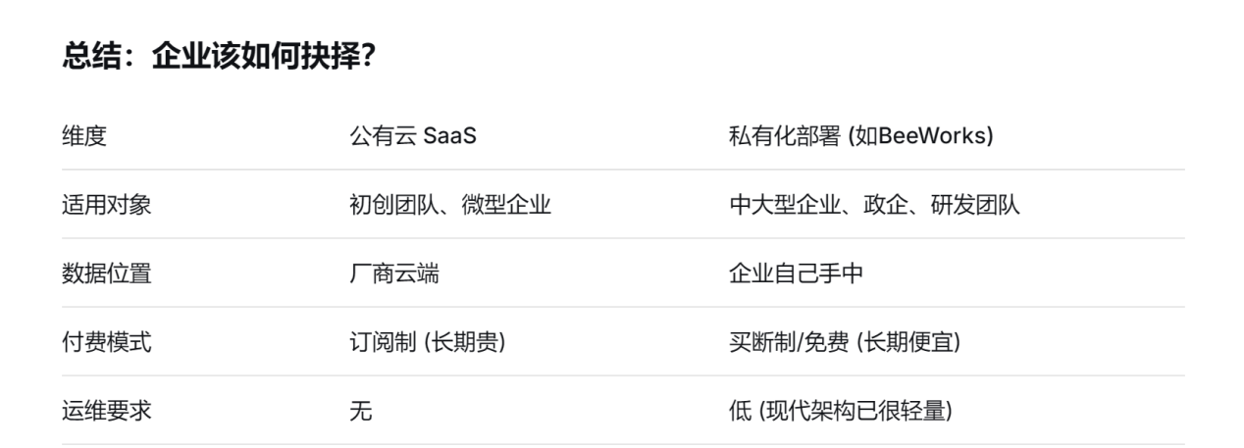The height and width of the screenshot is (448, 1244).
Task: Click the 无 cell under 公有云 SaaS
Action: point(360,410)
